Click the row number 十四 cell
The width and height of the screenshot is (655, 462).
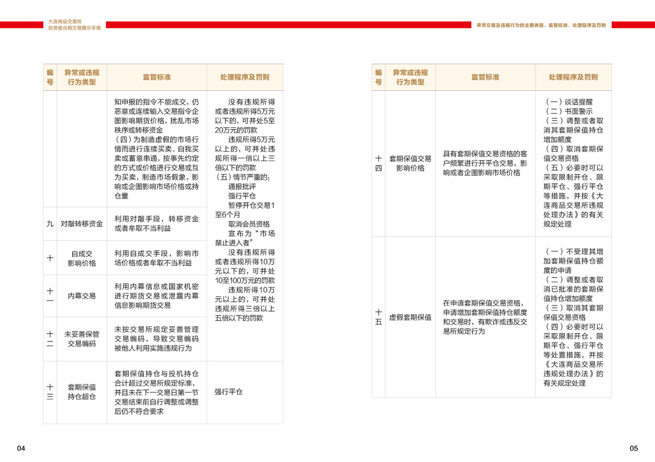[378, 163]
